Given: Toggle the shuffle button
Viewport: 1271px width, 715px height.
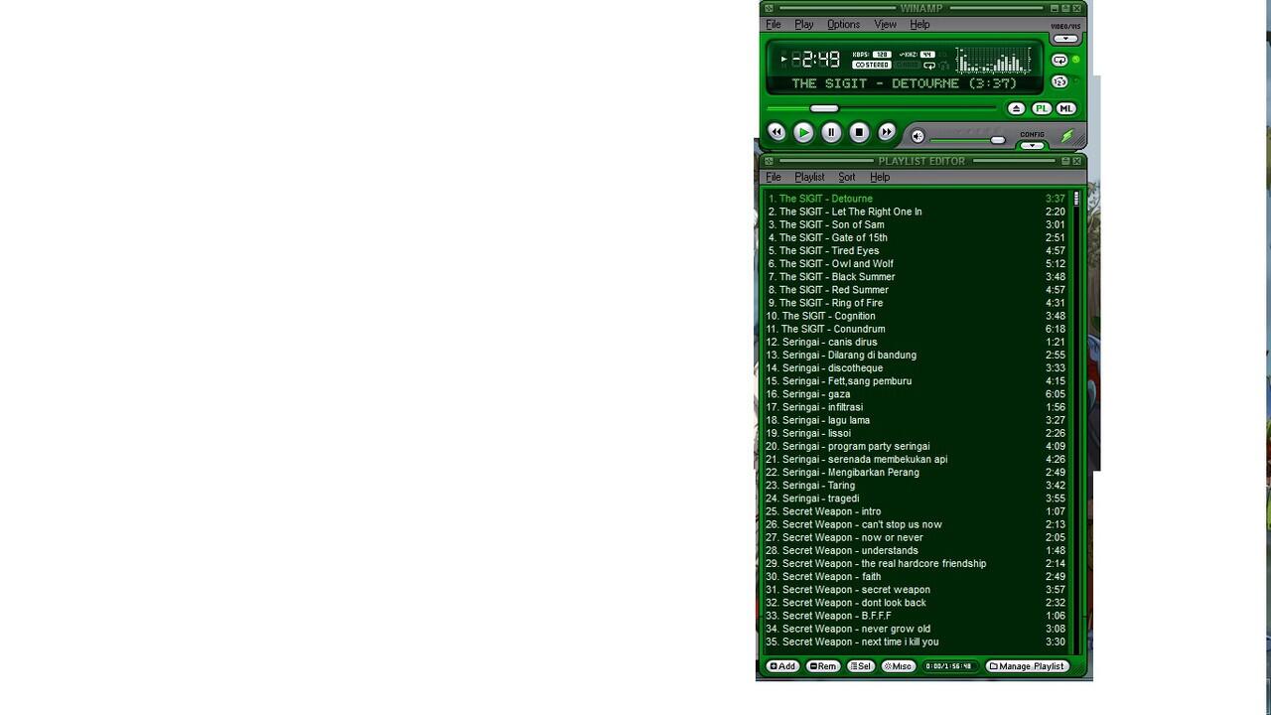Looking at the screenshot, I should (x=1059, y=81).
